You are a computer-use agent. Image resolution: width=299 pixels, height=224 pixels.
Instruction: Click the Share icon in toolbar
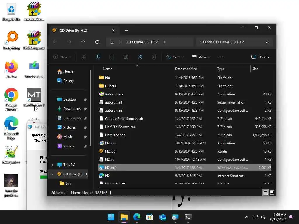click(140, 57)
